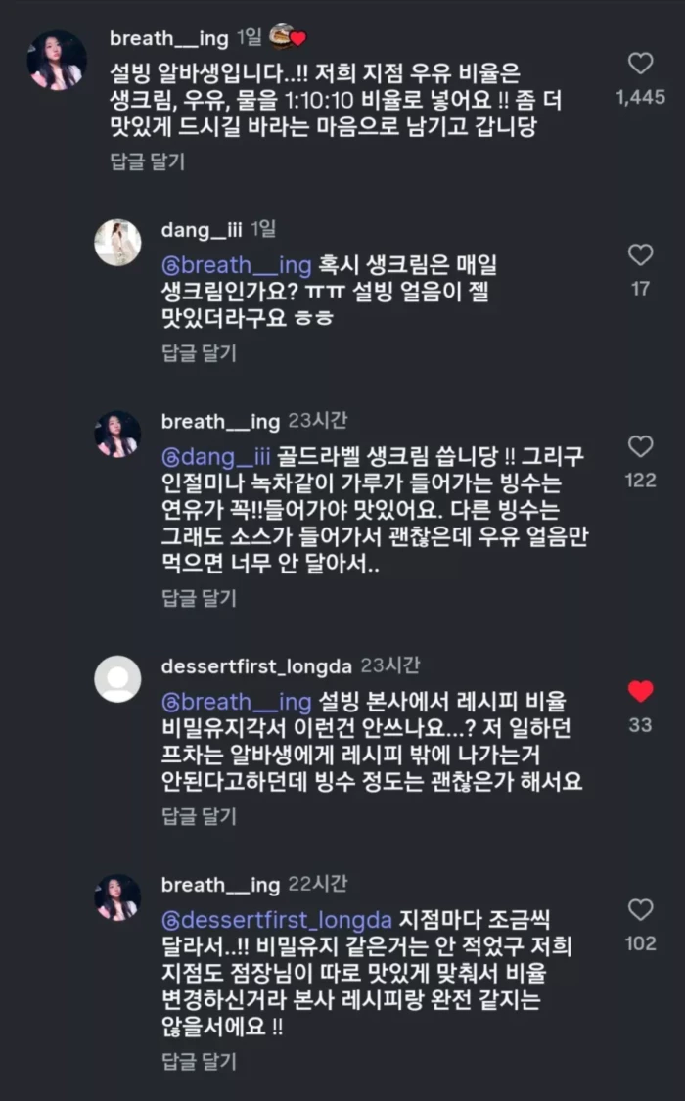Open the @dessertfirst_longda mention link

(x=277, y=920)
